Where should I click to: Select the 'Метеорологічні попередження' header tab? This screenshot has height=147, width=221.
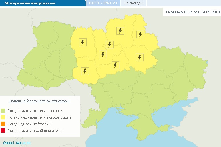(30, 3)
